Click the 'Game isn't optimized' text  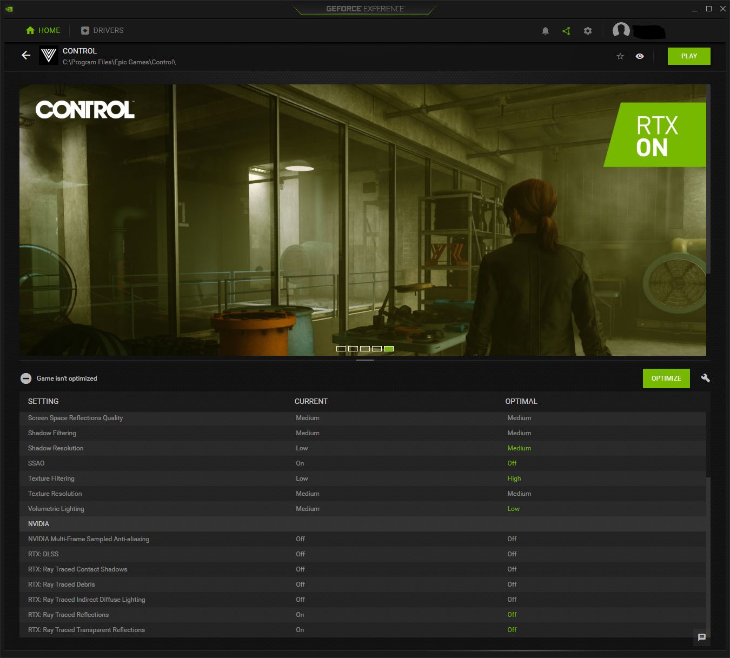point(67,378)
